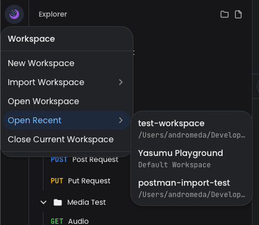Choose Open Workspace from menu
The image size is (259, 225).
67,101
